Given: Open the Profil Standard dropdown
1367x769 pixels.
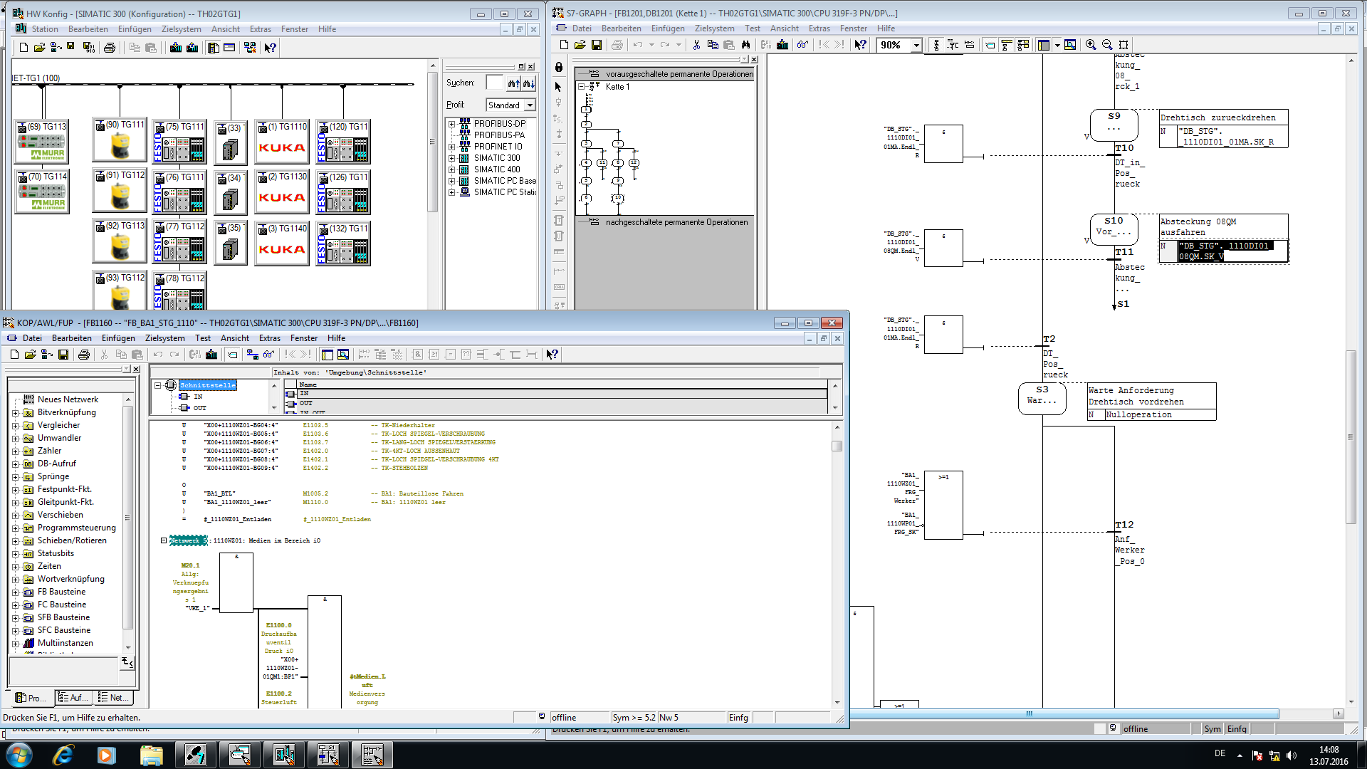Looking at the screenshot, I should pos(530,105).
